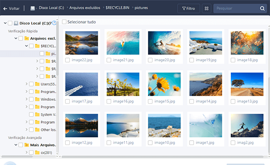Open the Filtro button

(189, 8)
